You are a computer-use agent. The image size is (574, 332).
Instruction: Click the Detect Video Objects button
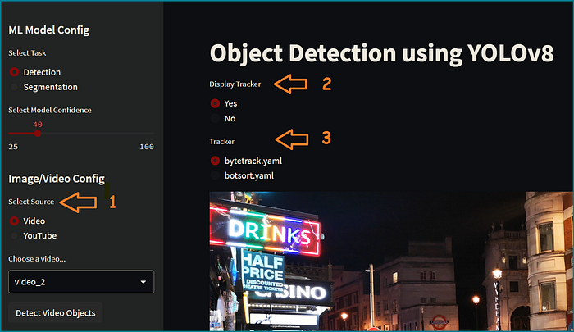(x=55, y=313)
